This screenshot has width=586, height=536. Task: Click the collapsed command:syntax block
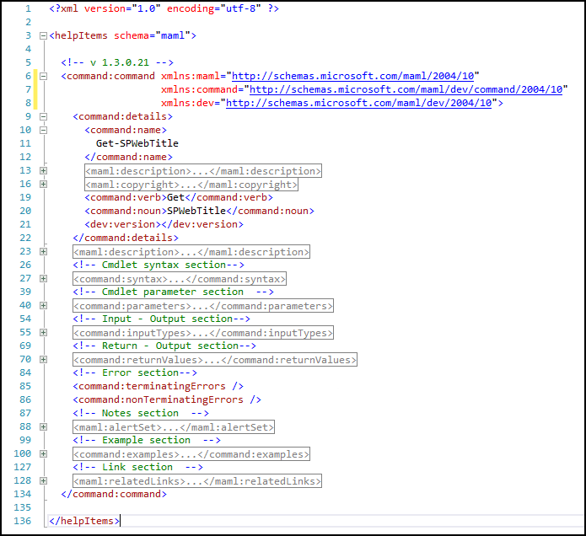(180, 279)
